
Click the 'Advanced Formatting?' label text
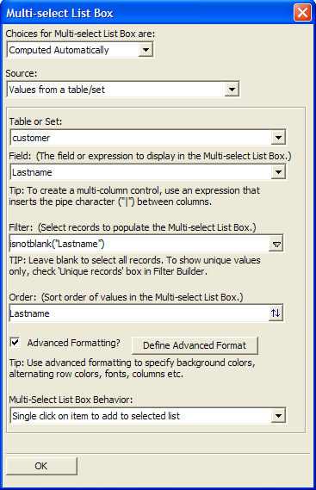click(73, 343)
